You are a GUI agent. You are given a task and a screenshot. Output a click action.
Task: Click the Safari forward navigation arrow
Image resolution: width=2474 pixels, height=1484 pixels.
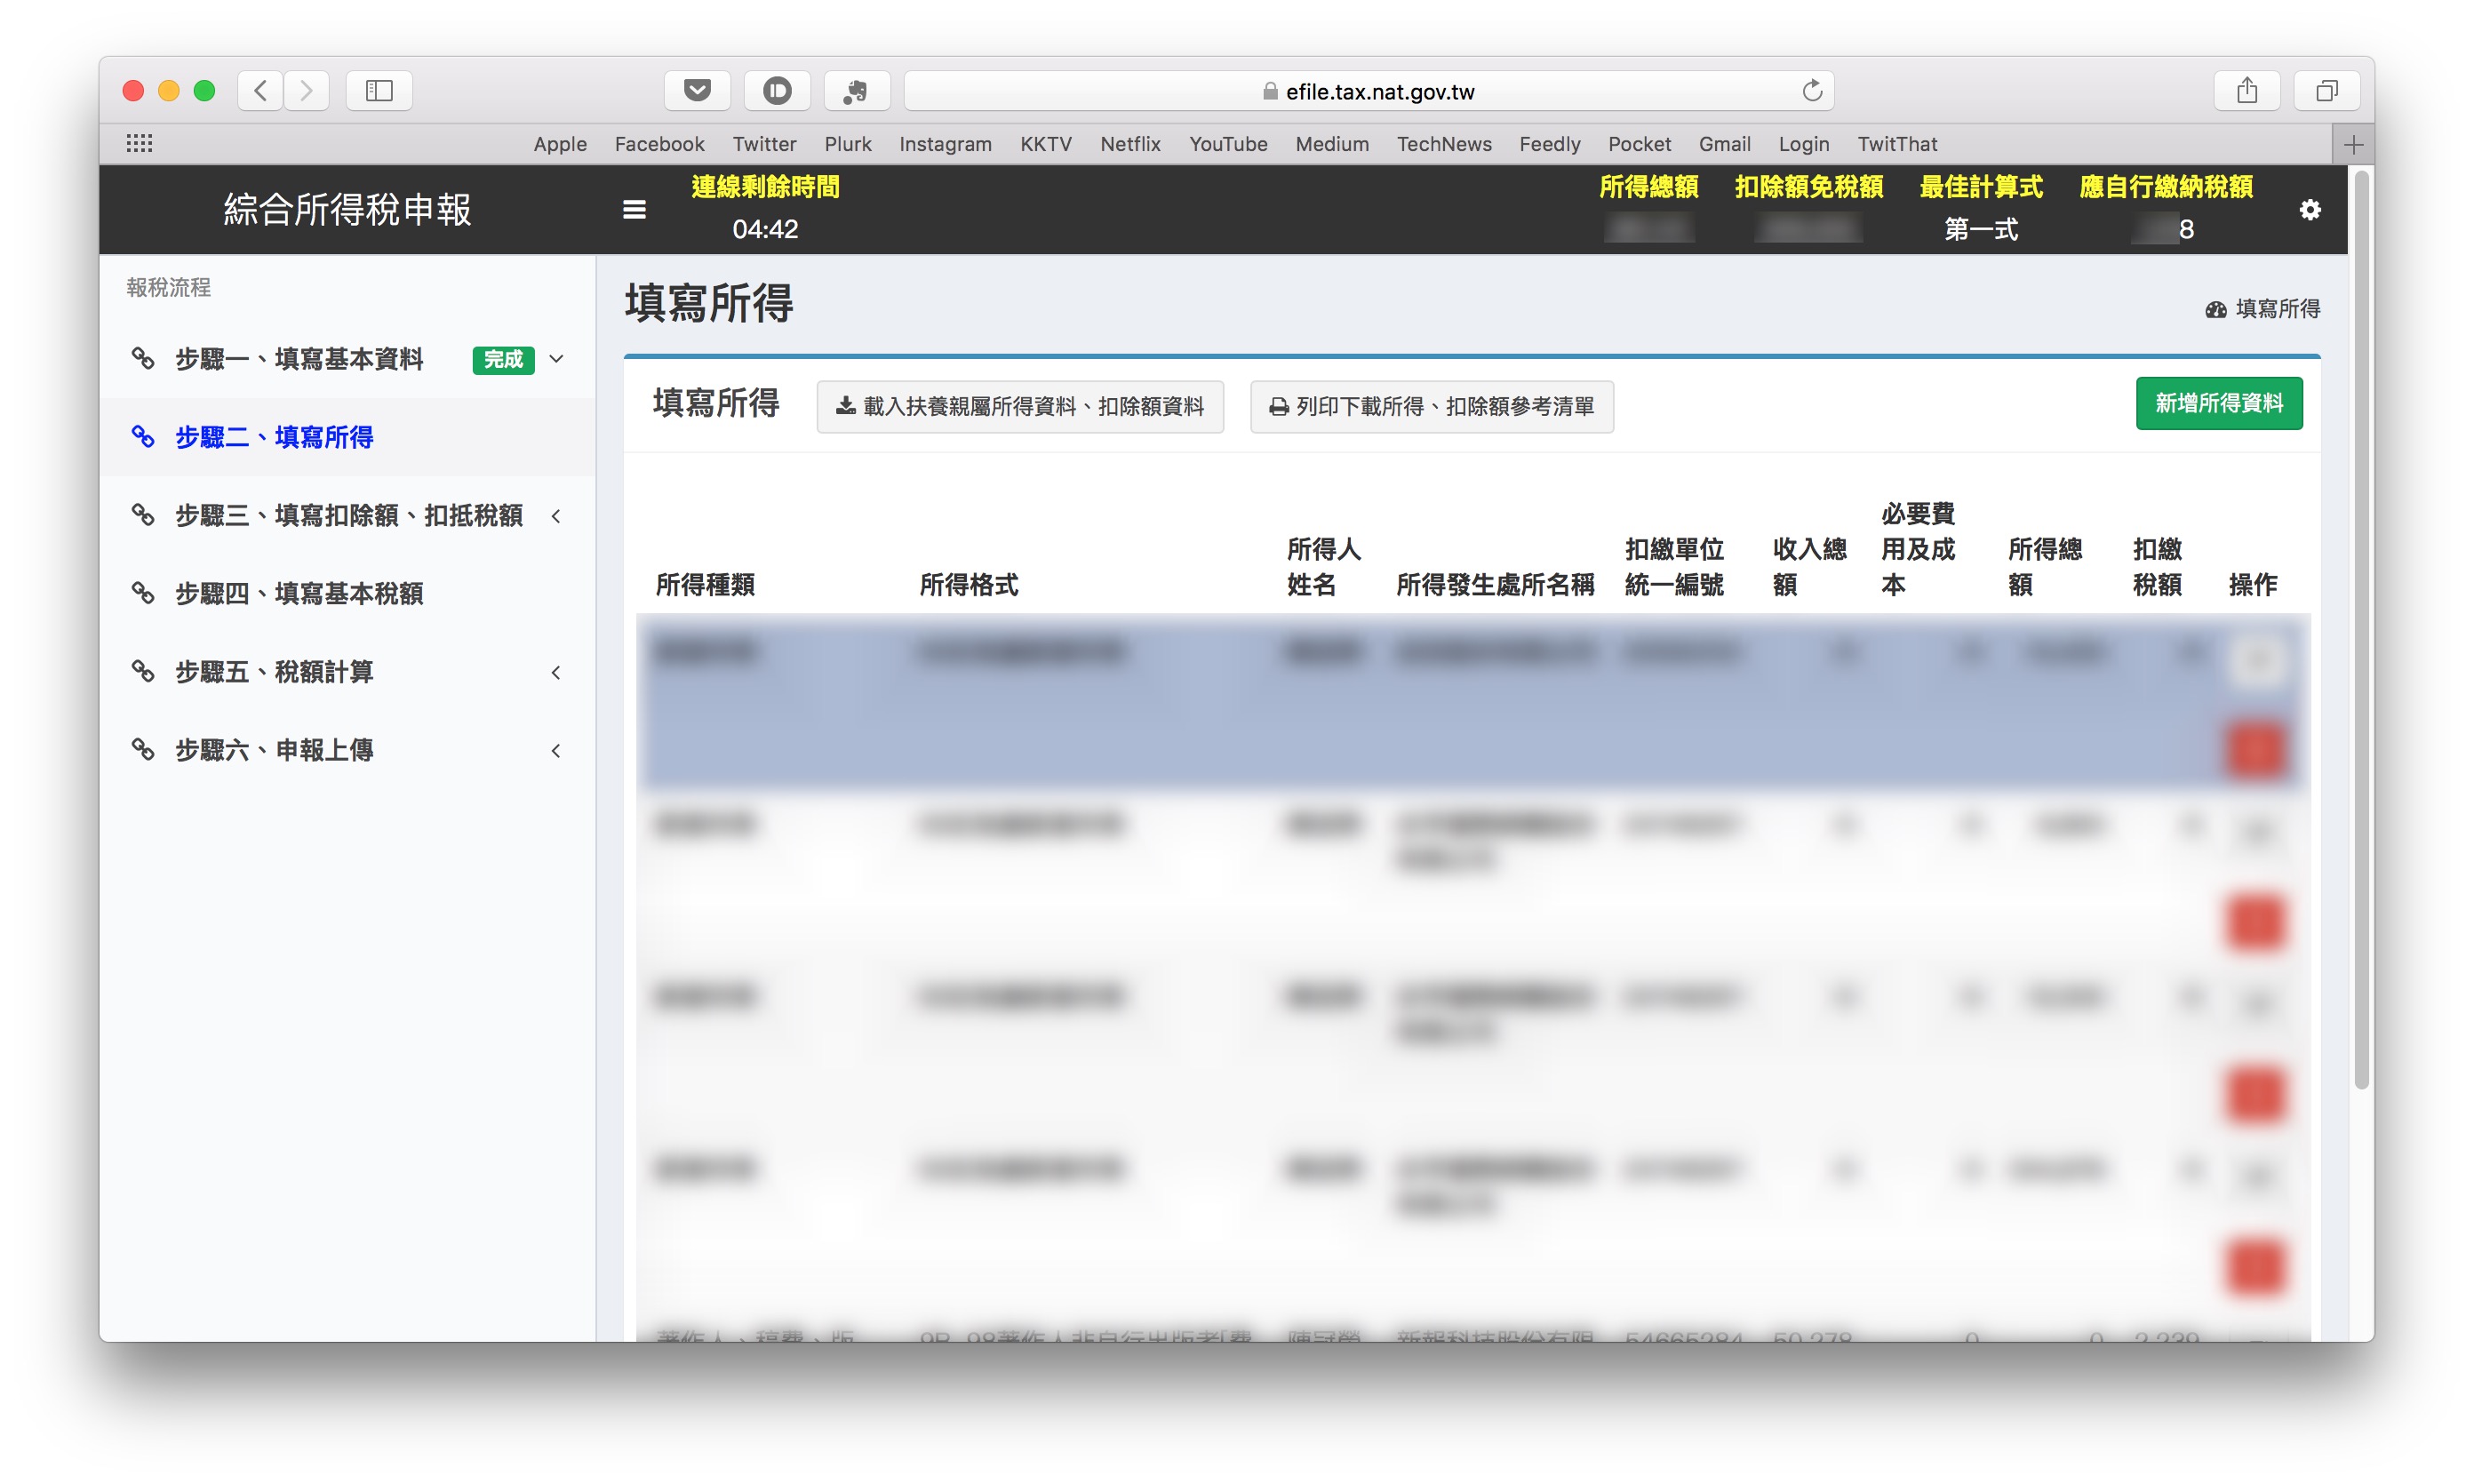pyautogui.click(x=306, y=91)
